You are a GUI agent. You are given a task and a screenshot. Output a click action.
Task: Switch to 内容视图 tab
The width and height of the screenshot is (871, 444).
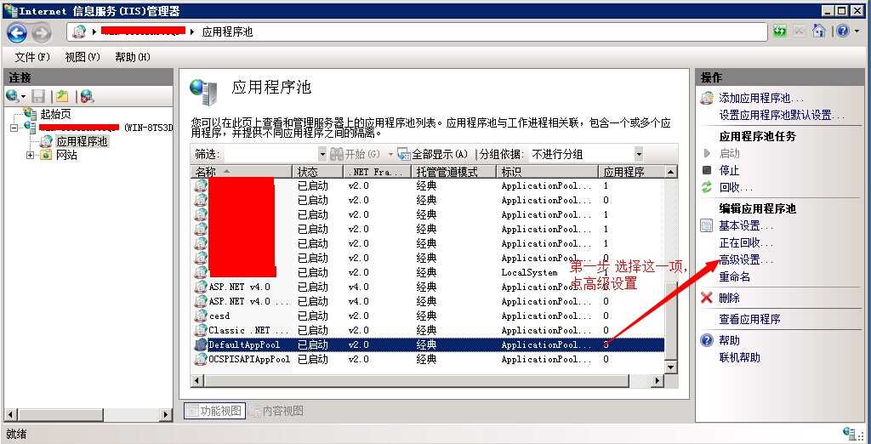pos(276,411)
